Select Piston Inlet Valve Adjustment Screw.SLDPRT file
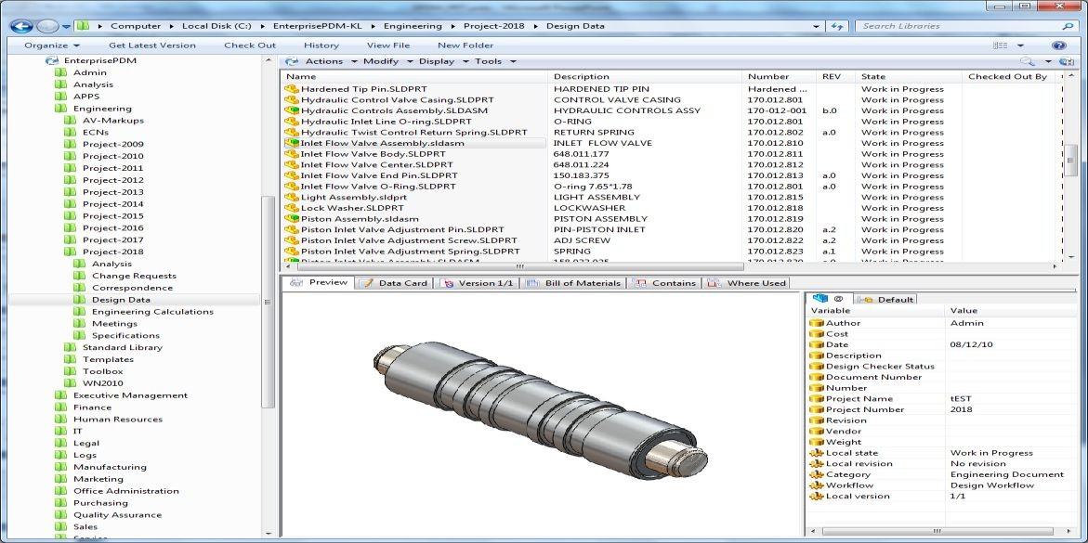1088x543 pixels. tap(410, 240)
